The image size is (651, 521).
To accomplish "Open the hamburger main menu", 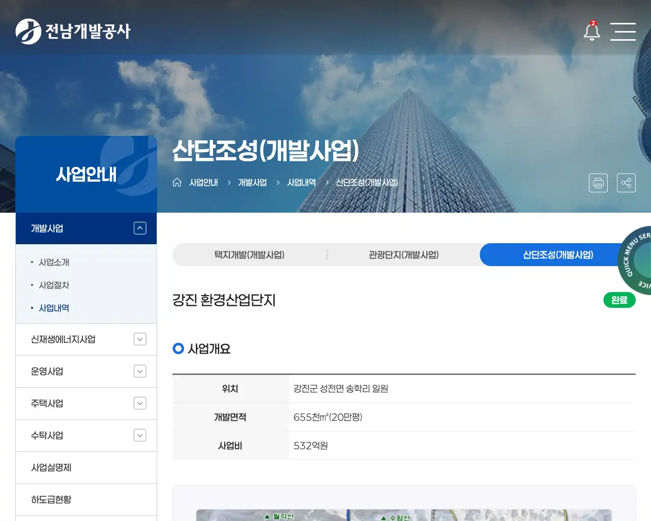I will click(623, 32).
